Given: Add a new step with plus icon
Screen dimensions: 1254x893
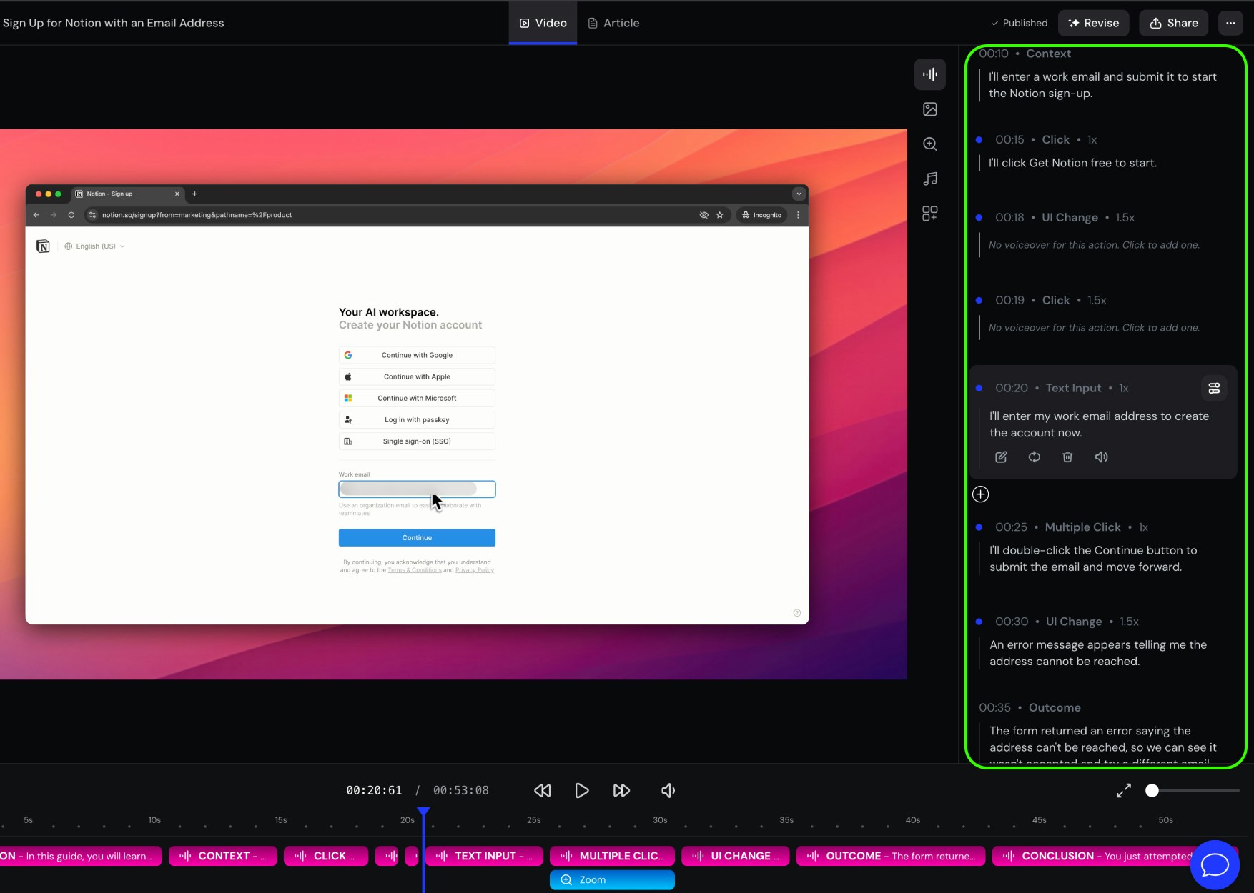Looking at the screenshot, I should pos(981,494).
